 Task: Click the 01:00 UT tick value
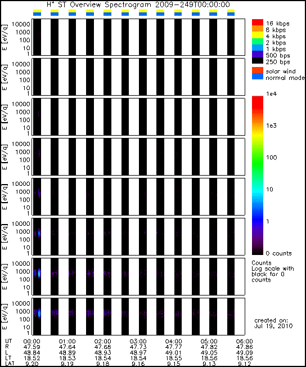click(67, 342)
